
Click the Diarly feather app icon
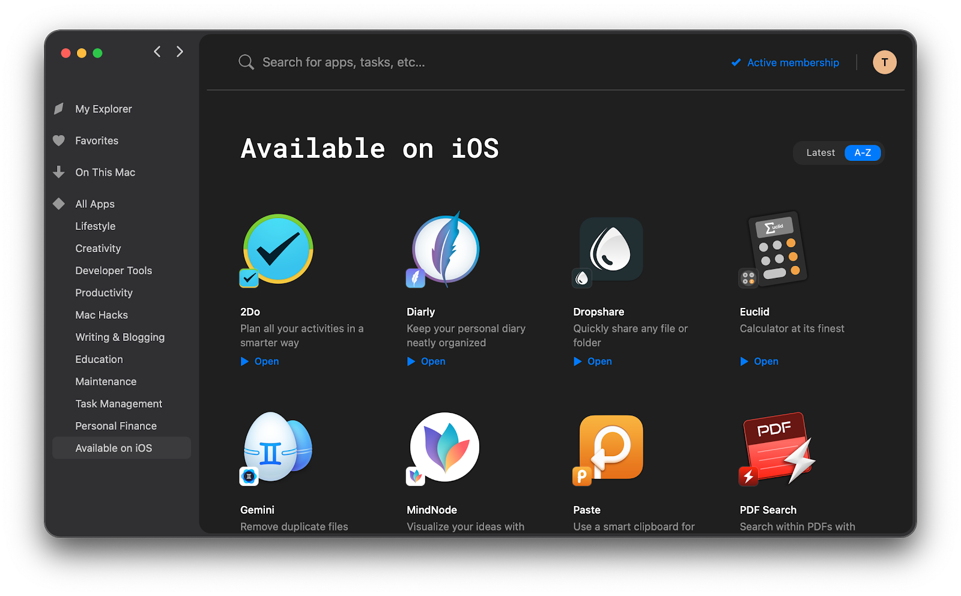(x=445, y=248)
